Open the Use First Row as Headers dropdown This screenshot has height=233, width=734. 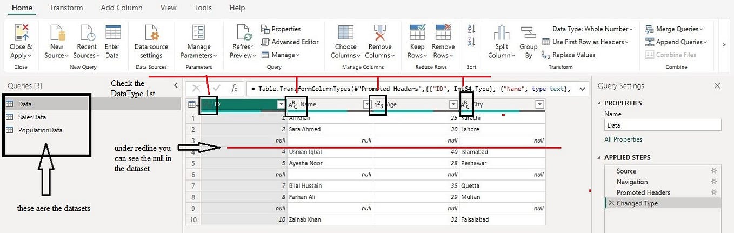(x=585, y=42)
